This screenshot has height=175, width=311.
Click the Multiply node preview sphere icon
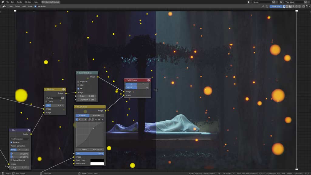click(x=63, y=89)
